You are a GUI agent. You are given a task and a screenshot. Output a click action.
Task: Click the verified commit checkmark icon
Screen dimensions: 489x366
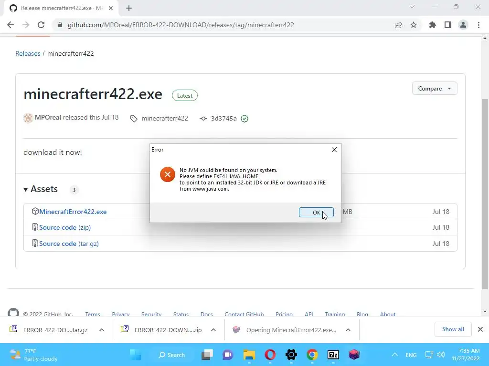pos(244,119)
